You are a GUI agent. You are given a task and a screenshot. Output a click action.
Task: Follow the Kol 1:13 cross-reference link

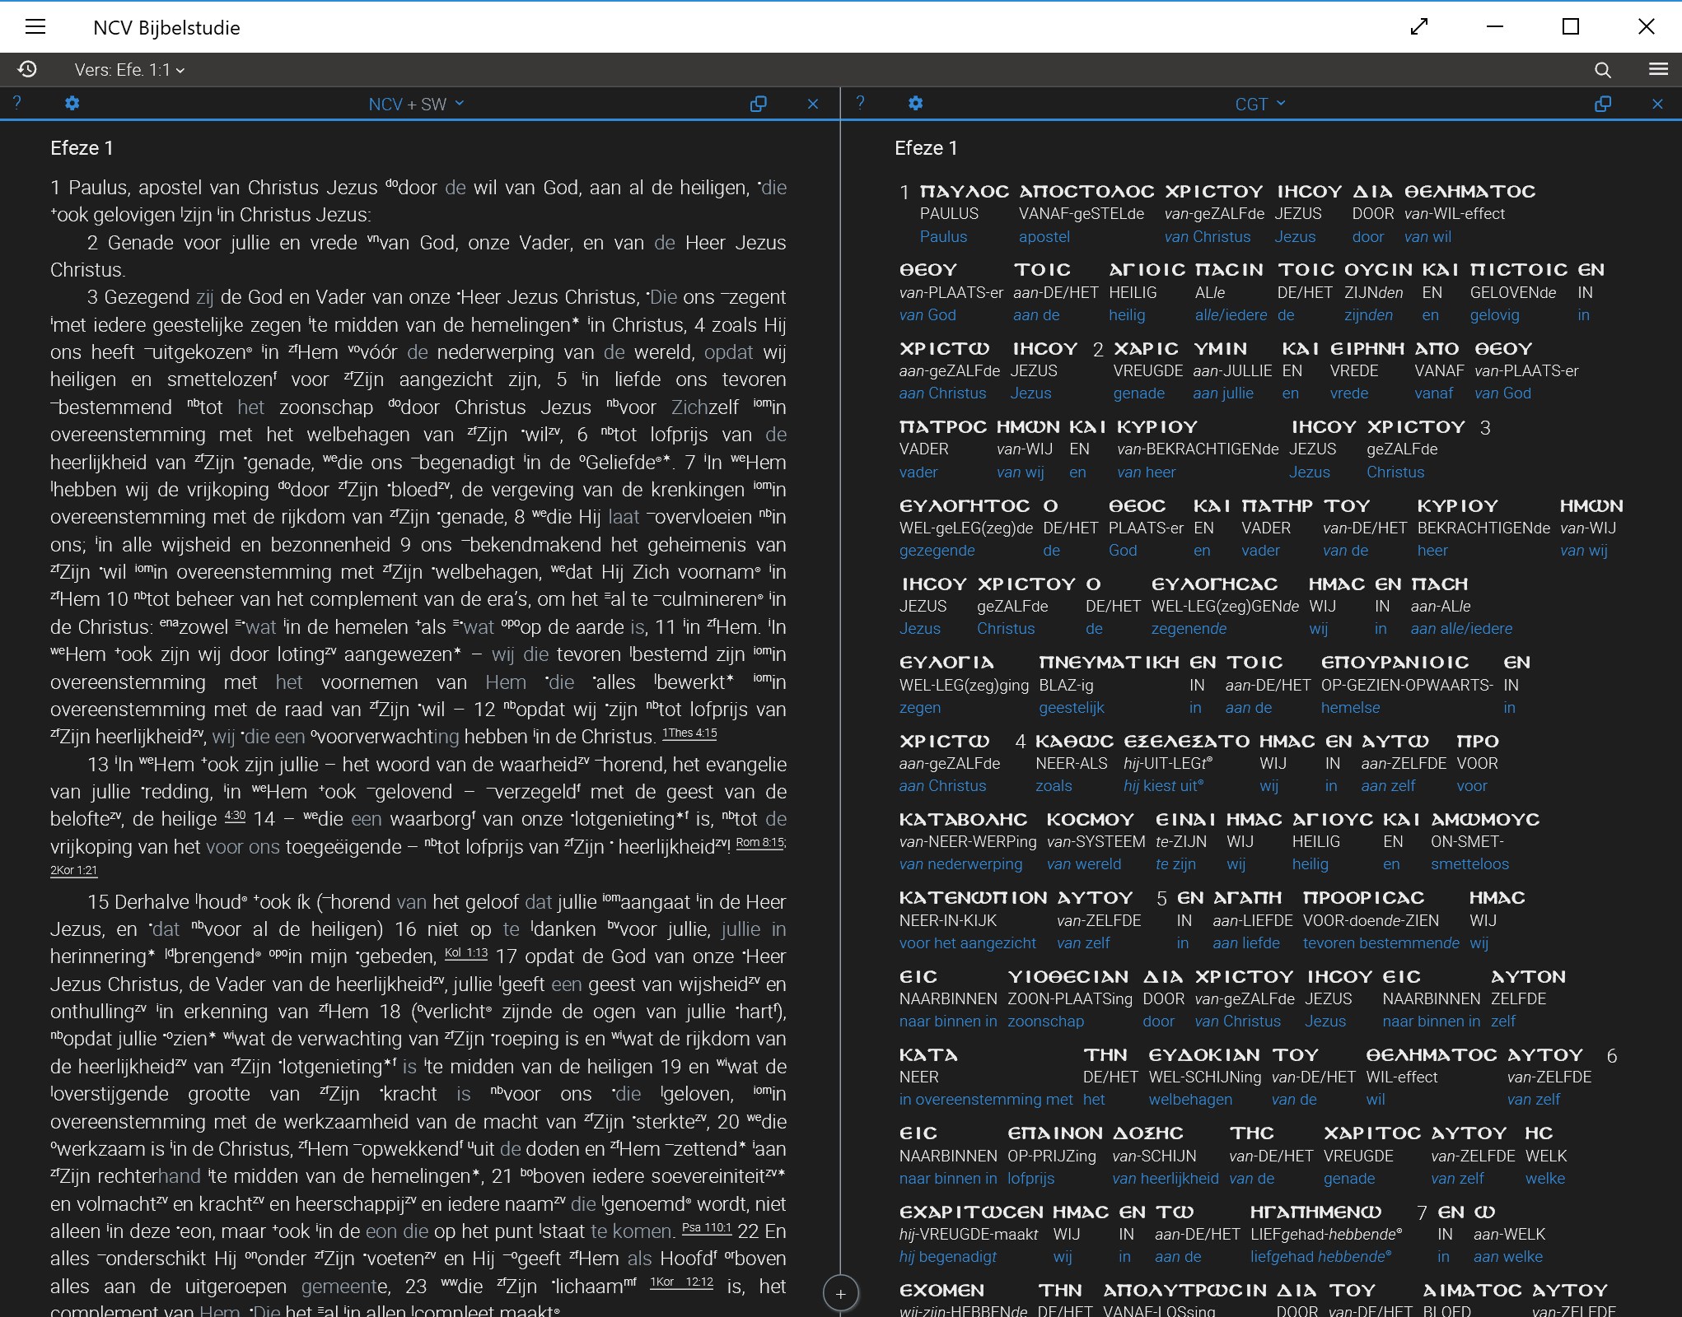click(x=465, y=953)
